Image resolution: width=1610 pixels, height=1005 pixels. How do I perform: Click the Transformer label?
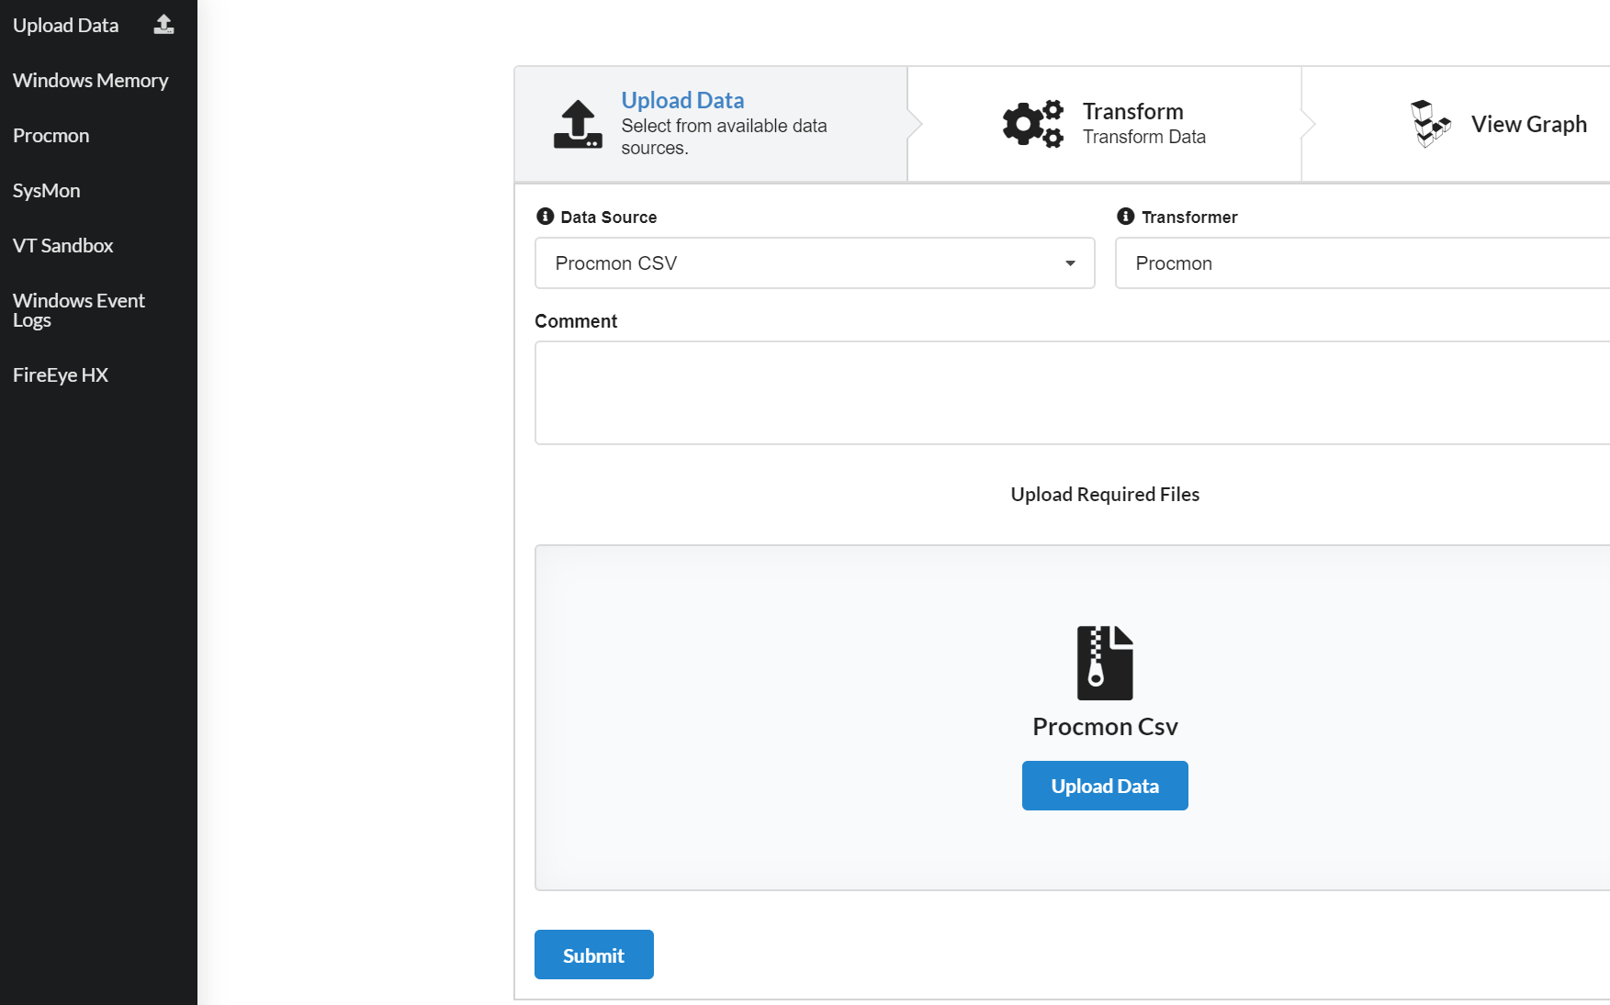pos(1189,218)
